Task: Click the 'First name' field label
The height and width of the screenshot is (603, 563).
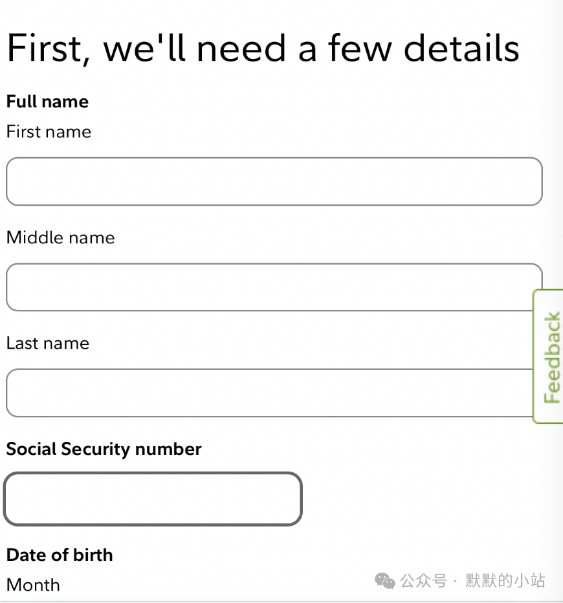Action: [49, 131]
